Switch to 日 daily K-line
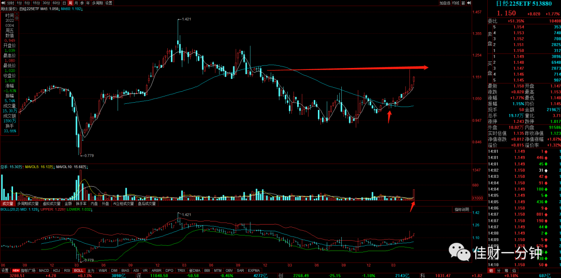 (64, 3)
